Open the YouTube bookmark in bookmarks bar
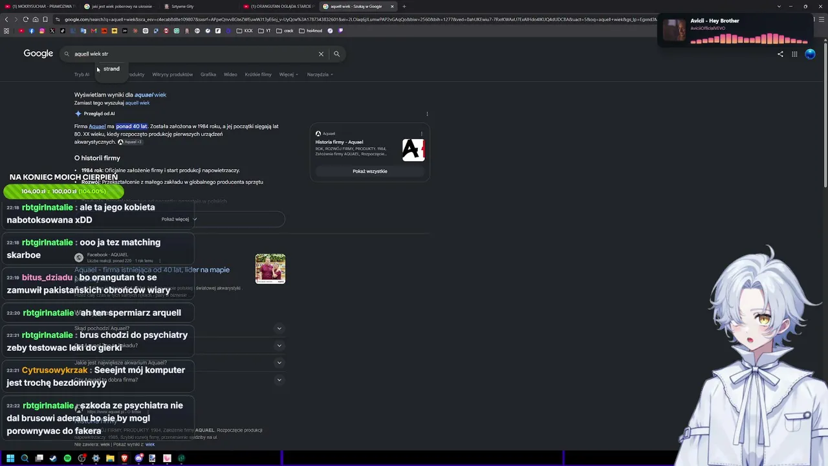Image resolution: width=828 pixels, height=466 pixels. (x=21, y=30)
